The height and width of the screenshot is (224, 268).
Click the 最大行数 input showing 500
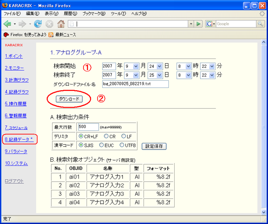pos(88,127)
